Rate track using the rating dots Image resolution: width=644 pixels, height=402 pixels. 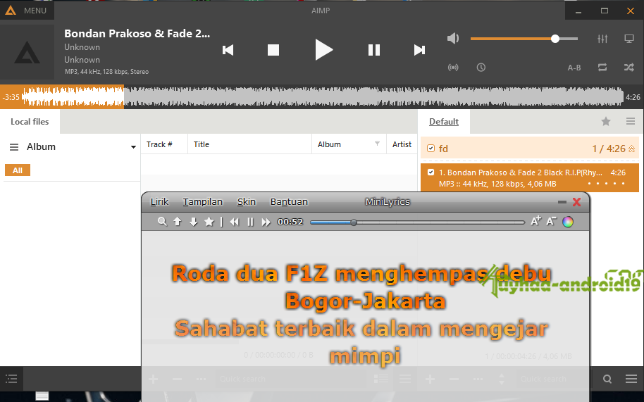tap(606, 183)
